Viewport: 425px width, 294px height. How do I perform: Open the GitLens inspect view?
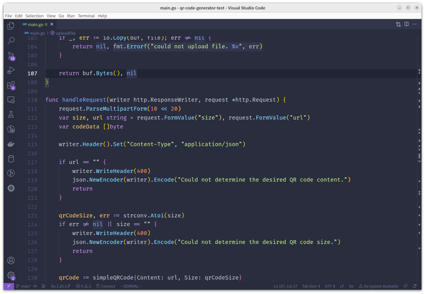tap(11, 129)
